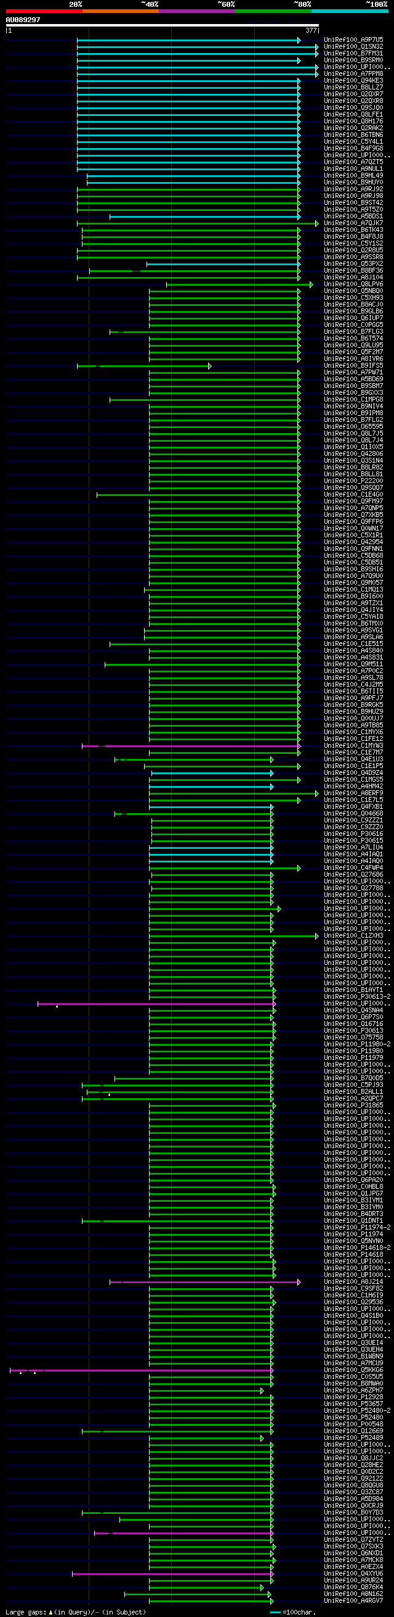Click the UniRef100_B9ST42 label
Viewport: 394px width, 1617px height.
(x=353, y=203)
